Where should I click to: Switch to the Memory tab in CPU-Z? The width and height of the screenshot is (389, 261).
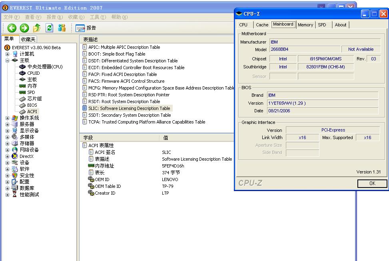coord(305,25)
